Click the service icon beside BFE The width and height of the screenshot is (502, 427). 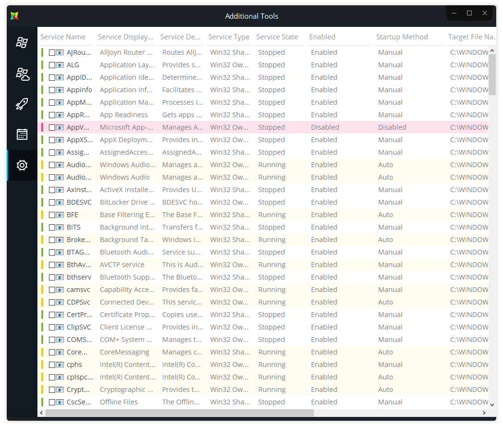tap(60, 215)
